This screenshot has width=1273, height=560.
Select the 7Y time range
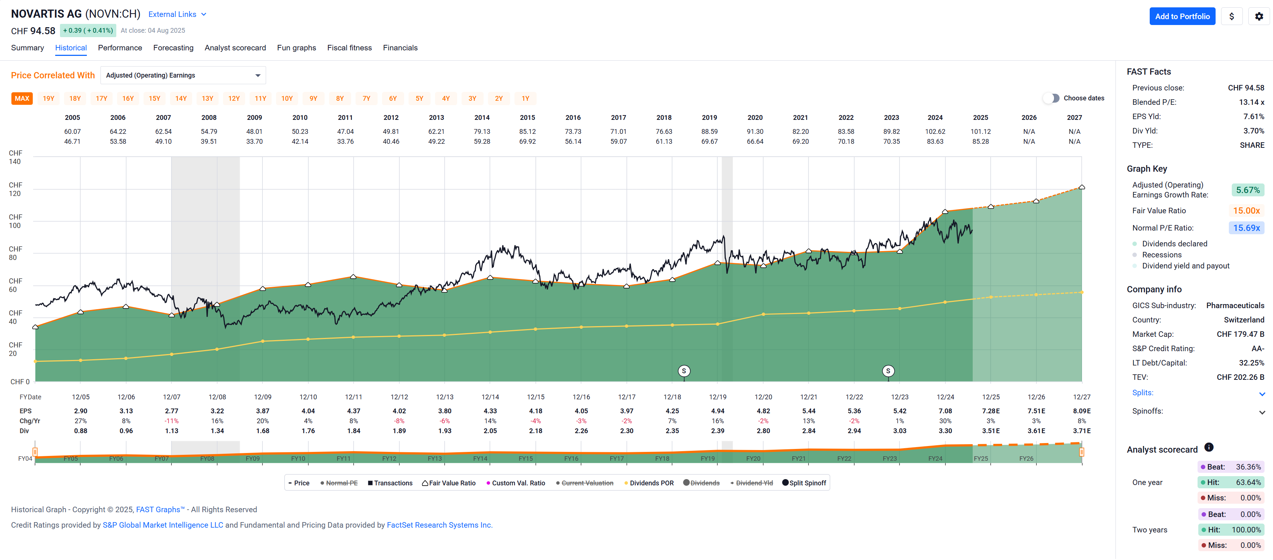click(x=366, y=98)
